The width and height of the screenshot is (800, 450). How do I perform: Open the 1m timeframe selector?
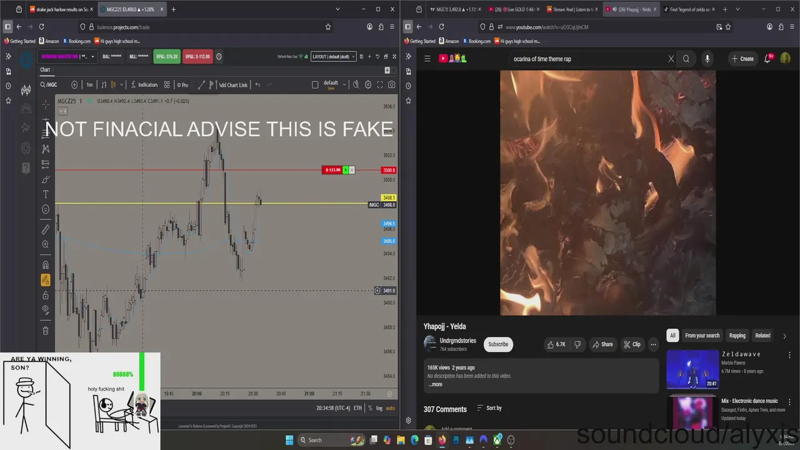[89, 84]
